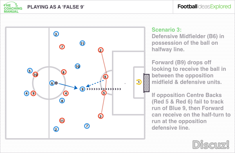Select red centre back 5 marker
Screen dimensions: 235x153
click(x=104, y=93)
